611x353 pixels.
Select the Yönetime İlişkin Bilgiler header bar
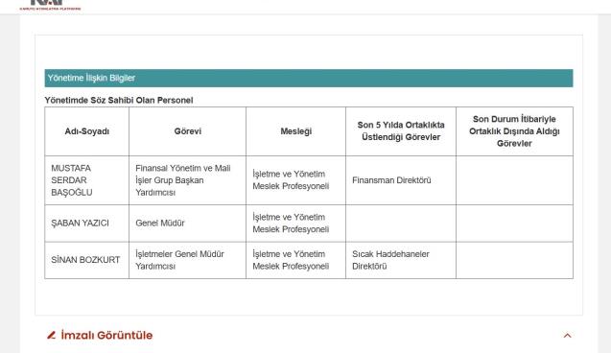(309, 78)
